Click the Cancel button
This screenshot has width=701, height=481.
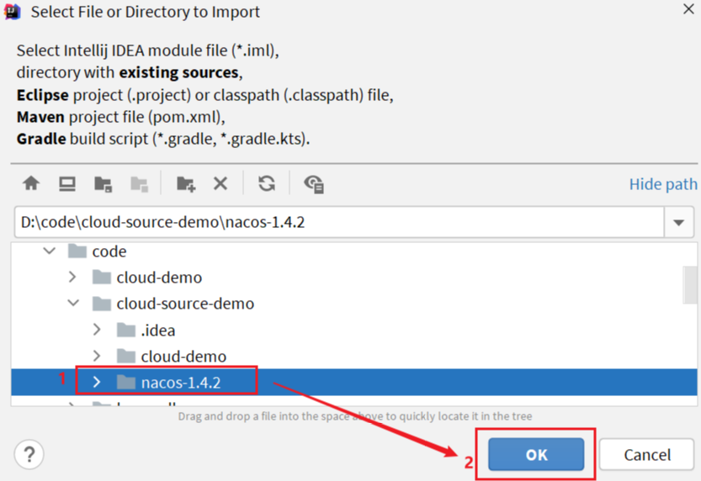coord(647,454)
